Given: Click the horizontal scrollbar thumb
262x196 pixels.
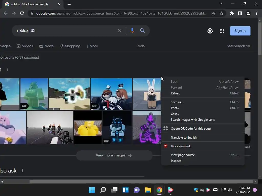Looking at the screenshot, I should tap(141, 181).
